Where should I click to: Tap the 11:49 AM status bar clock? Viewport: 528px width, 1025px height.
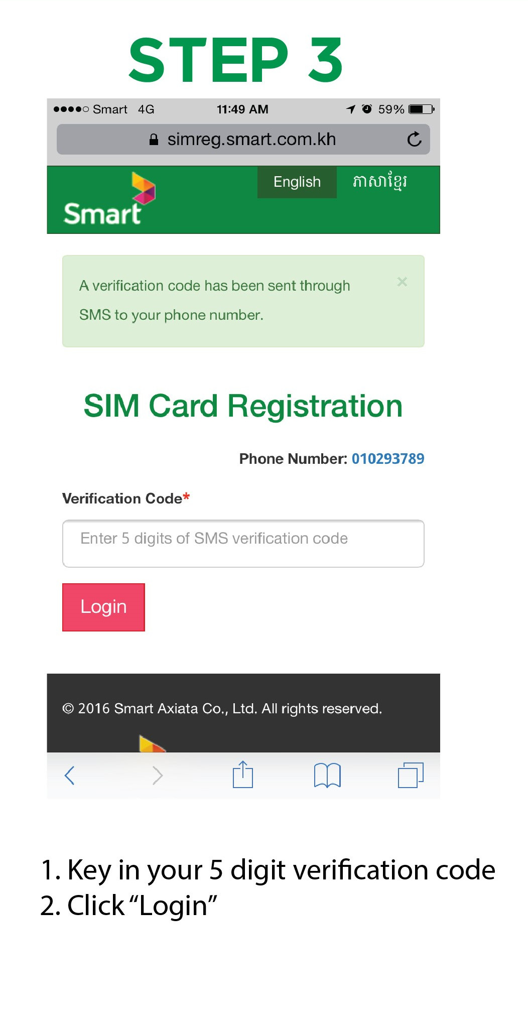coord(242,109)
